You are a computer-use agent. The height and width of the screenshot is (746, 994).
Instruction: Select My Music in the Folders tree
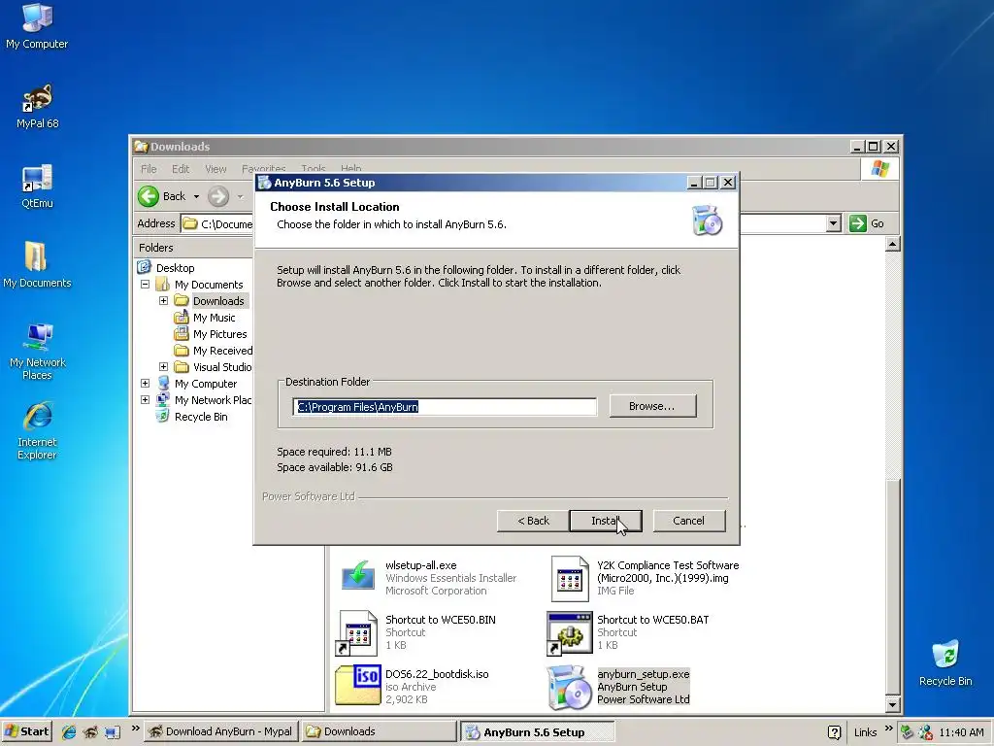click(x=214, y=318)
